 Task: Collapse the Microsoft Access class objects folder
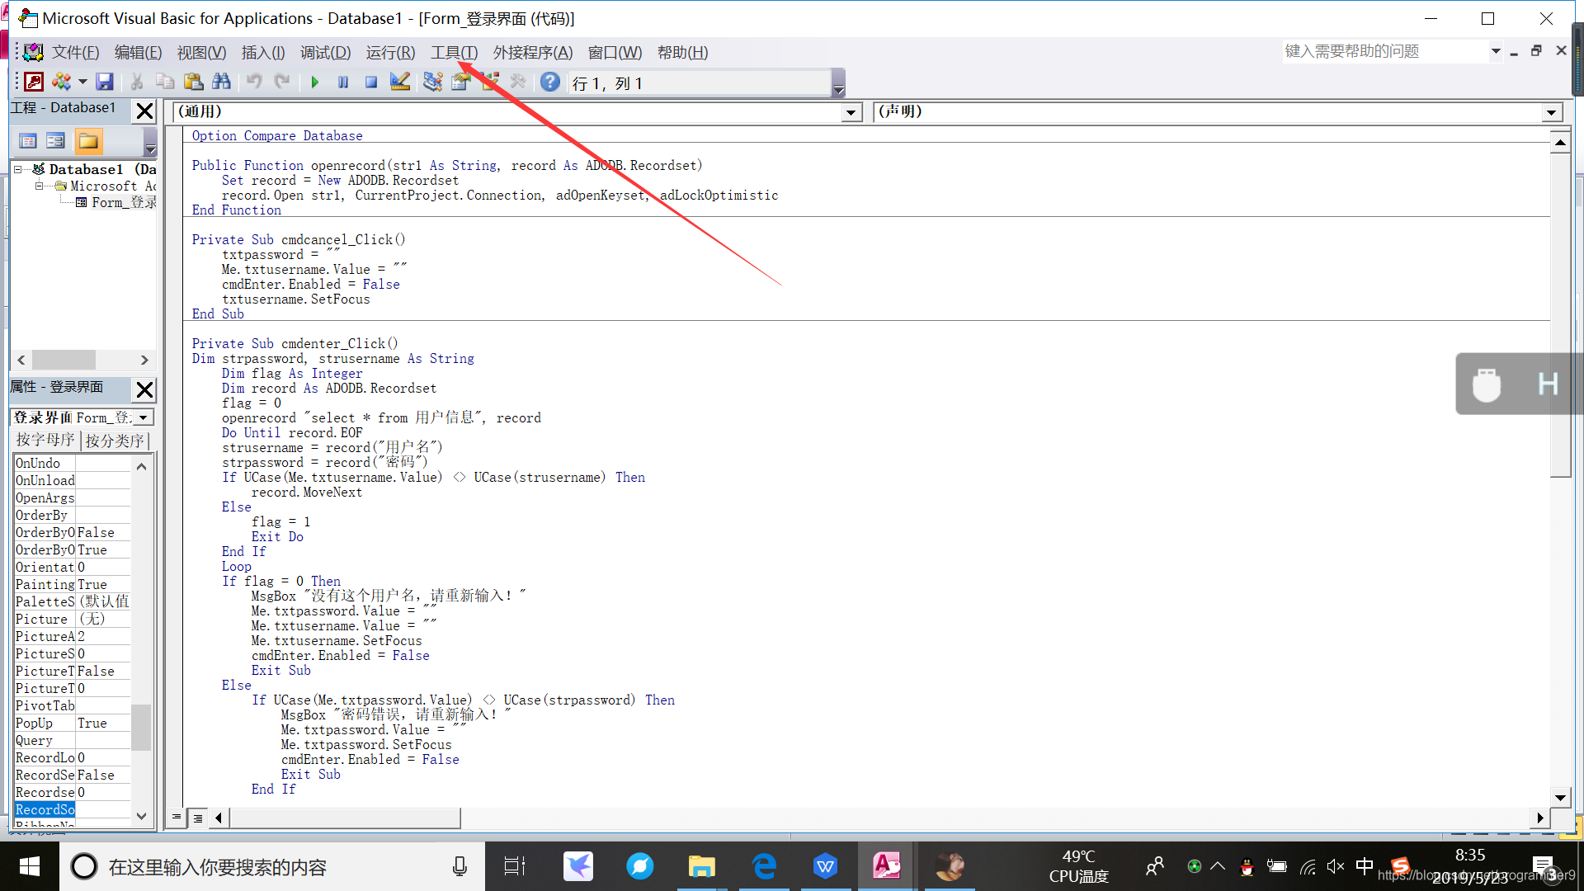(x=39, y=186)
